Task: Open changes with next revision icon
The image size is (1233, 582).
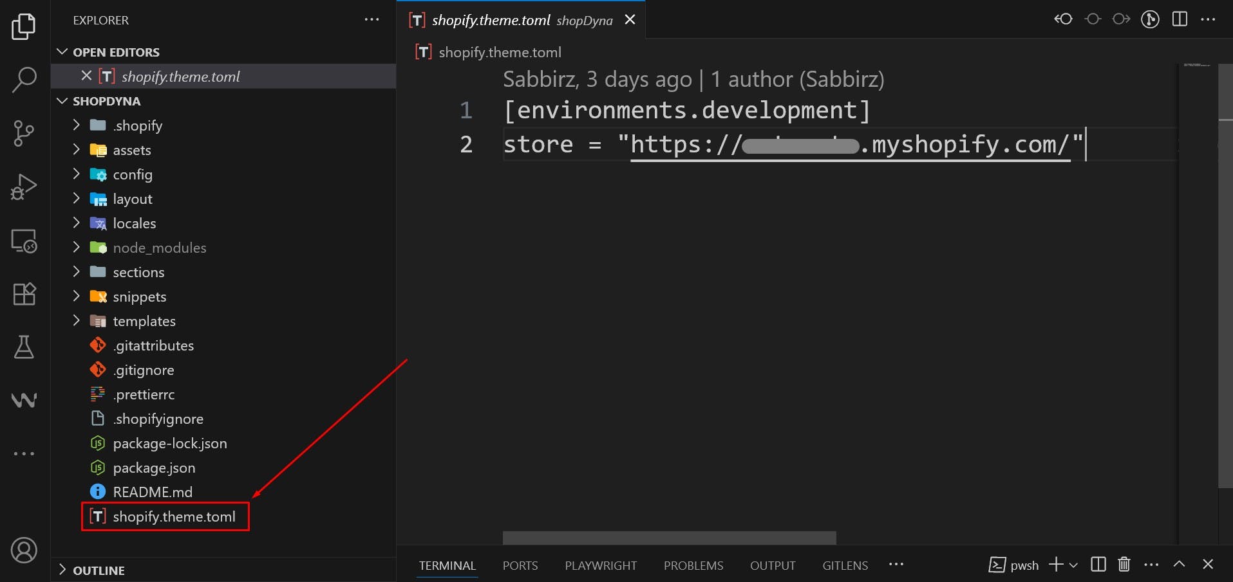Action: pos(1121,19)
